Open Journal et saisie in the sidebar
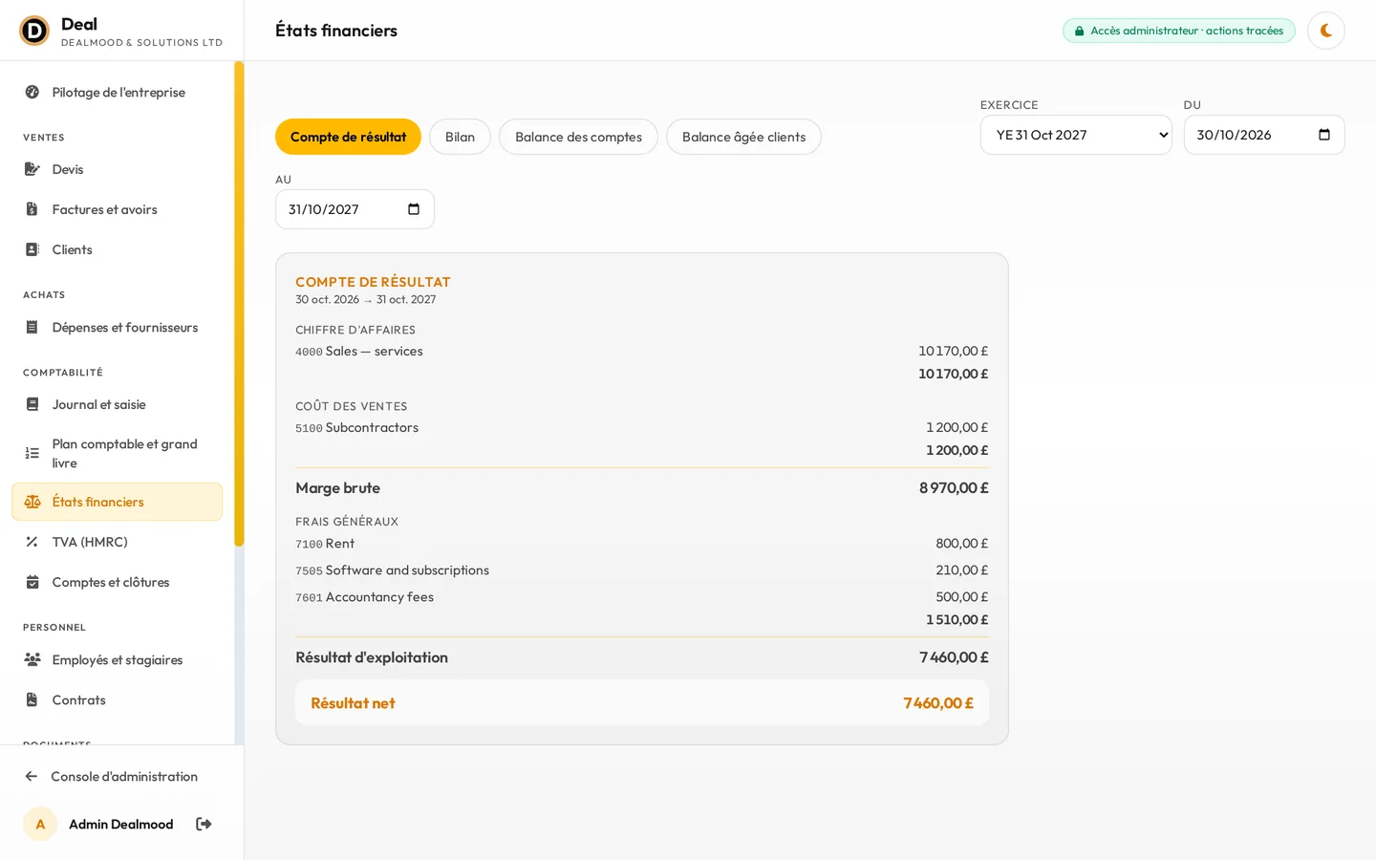This screenshot has width=1376, height=860. [x=117, y=404]
